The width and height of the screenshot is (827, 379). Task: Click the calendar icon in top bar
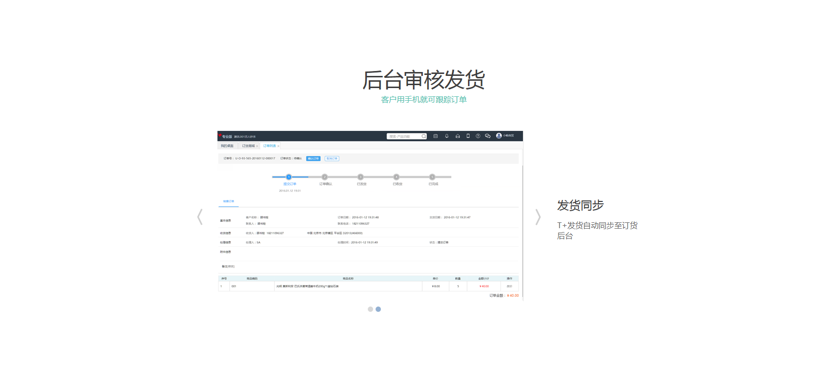tap(435, 136)
